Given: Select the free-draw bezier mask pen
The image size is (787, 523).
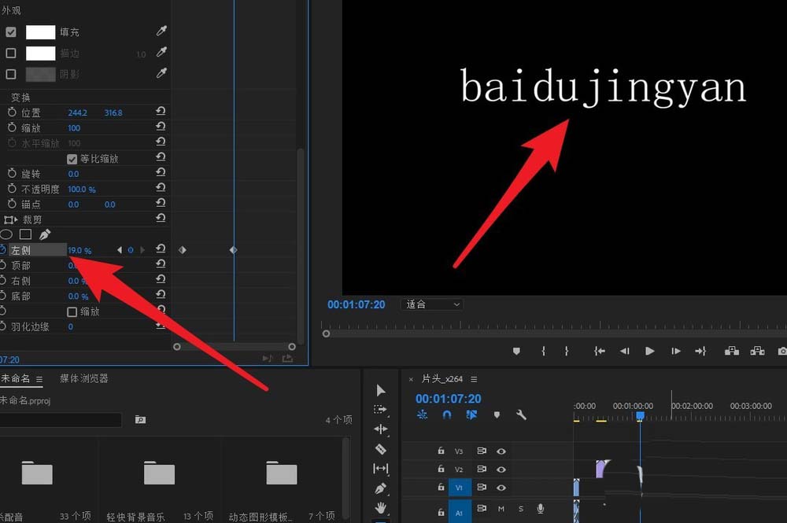Looking at the screenshot, I should pos(45,234).
